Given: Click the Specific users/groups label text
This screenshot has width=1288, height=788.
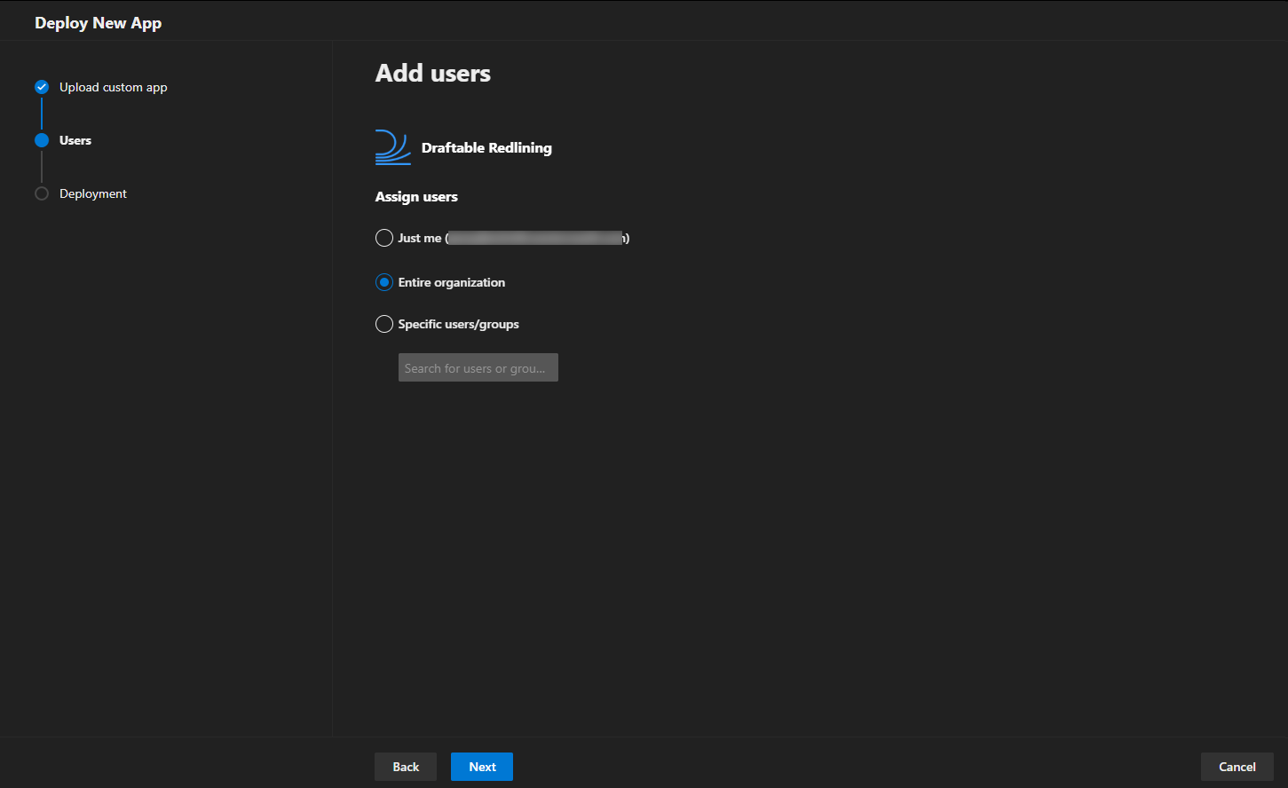Looking at the screenshot, I should [459, 324].
